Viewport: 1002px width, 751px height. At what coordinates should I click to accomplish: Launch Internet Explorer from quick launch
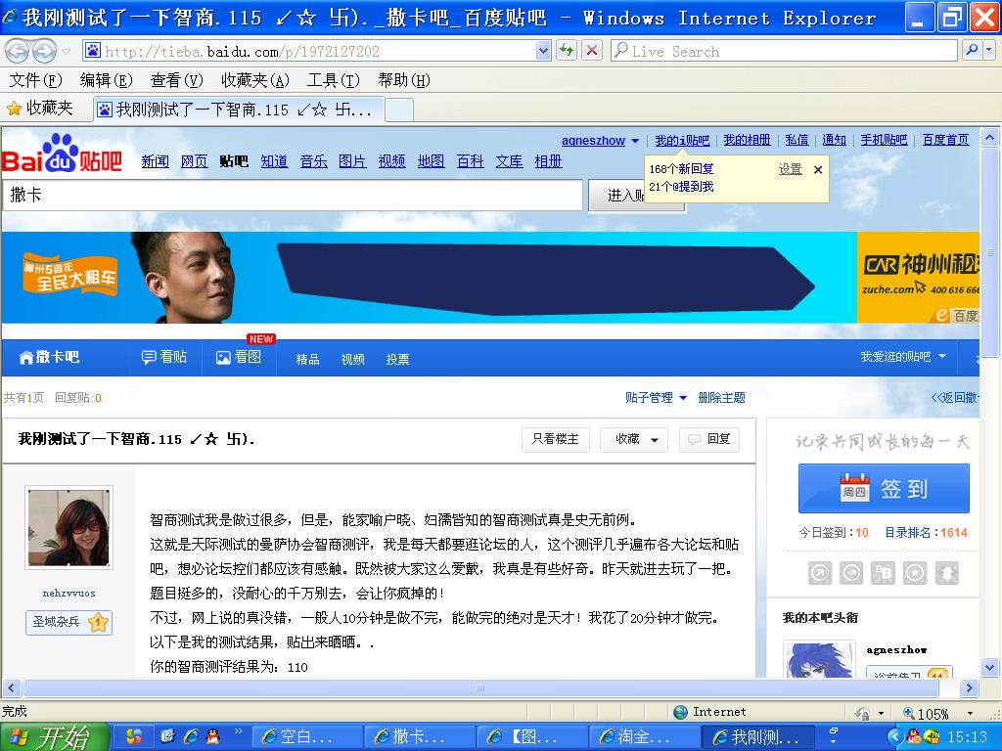(191, 737)
